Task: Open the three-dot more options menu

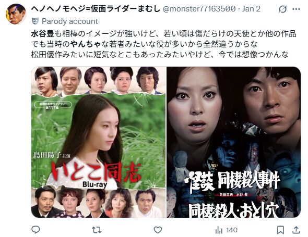Action: click(x=296, y=9)
